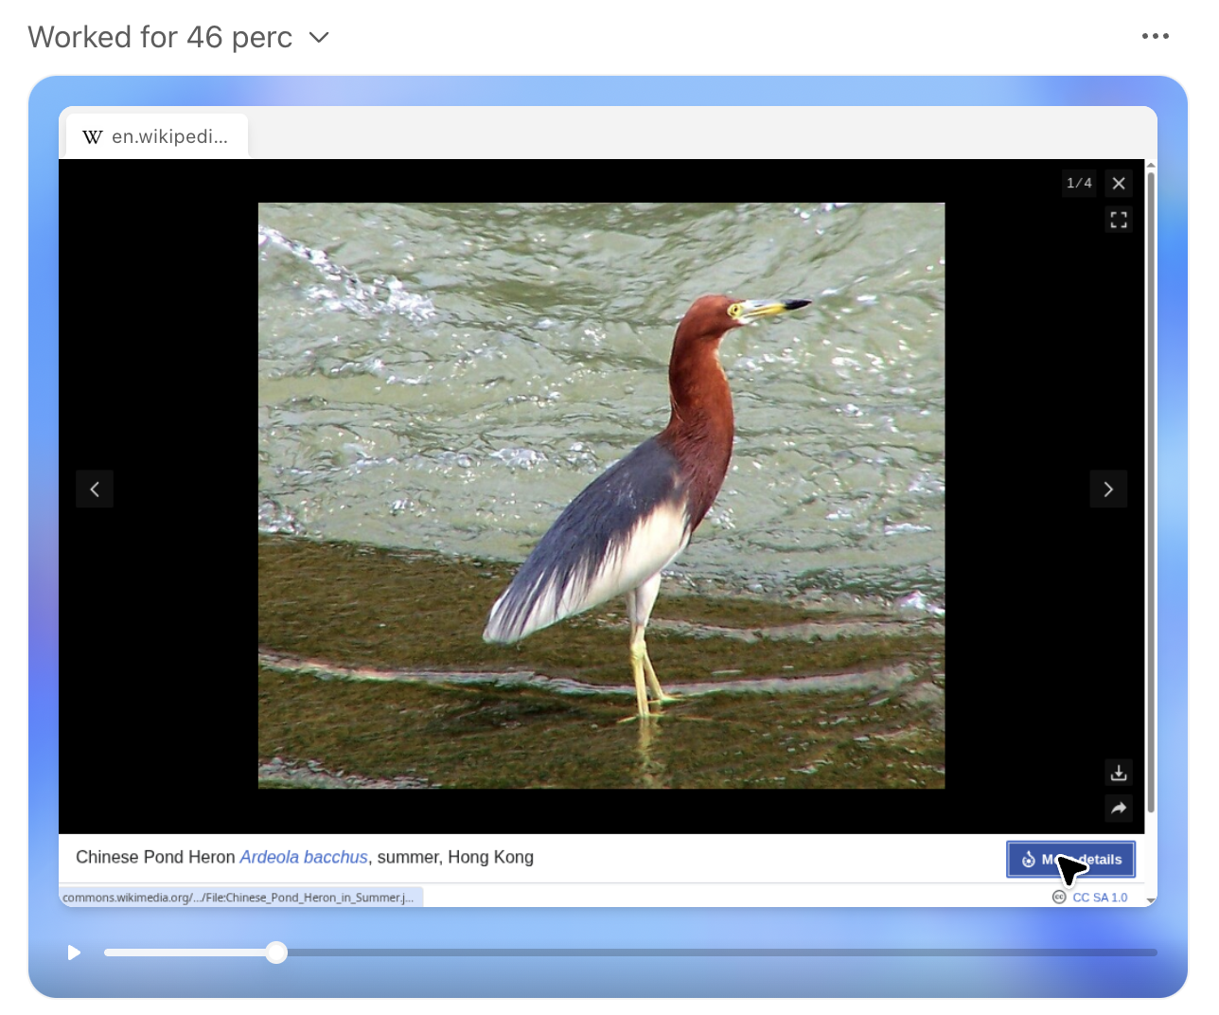This screenshot has height=1015, width=1219.
Task: Open the three-dot more options menu
Action: pyautogui.click(x=1155, y=36)
